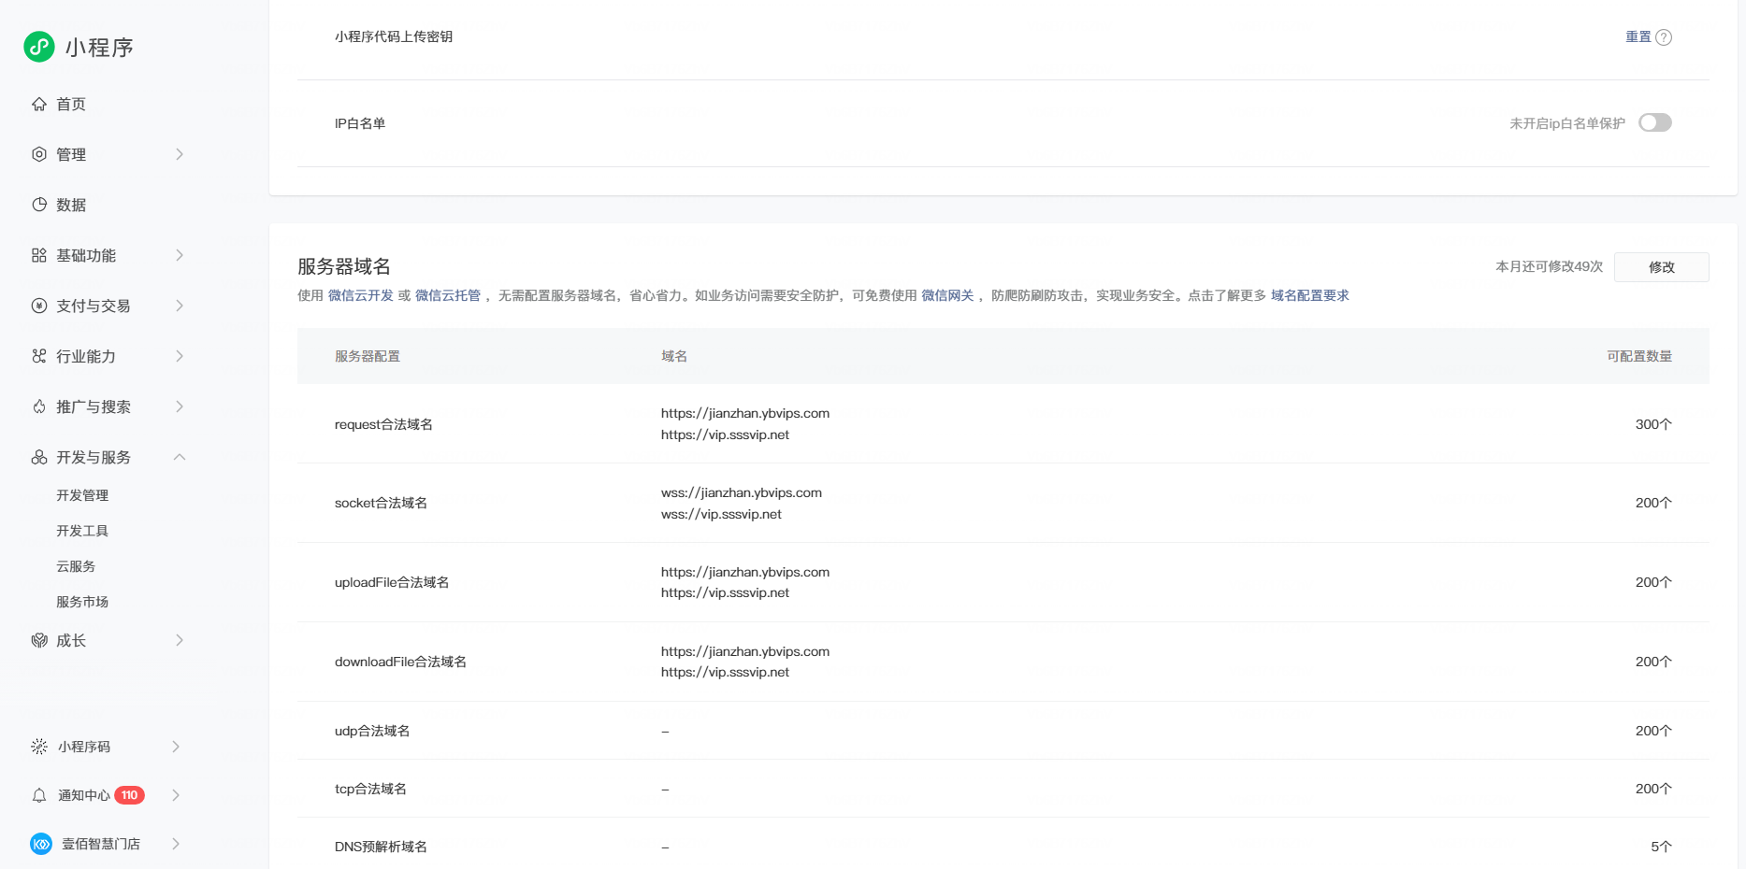
Task: Toggle the IP白名单 protection switch
Action: [1655, 122]
